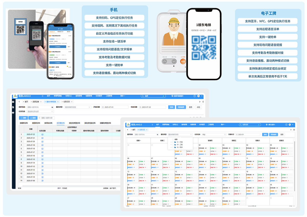
Task: Open 首页 tab in calendar window tab bar
Action: pos(133,130)
